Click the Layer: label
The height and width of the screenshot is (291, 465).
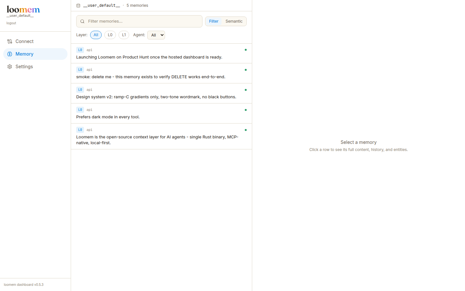click(x=82, y=35)
